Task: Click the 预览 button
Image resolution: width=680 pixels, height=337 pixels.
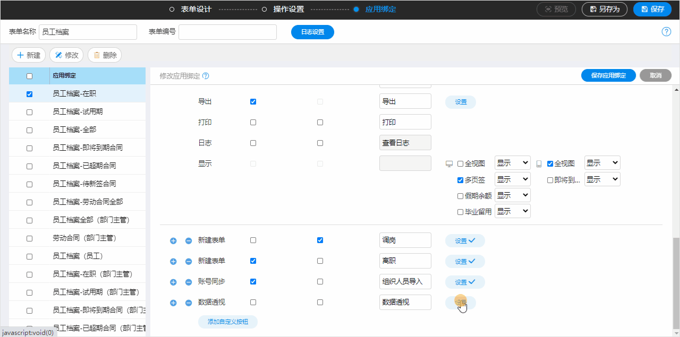Action: [556, 9]
